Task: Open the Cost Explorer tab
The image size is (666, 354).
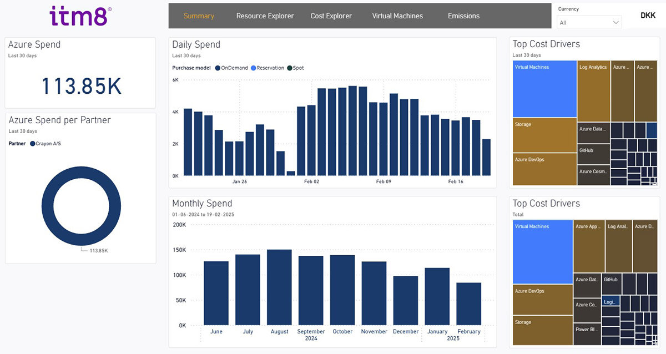Action: pos(331,16)
